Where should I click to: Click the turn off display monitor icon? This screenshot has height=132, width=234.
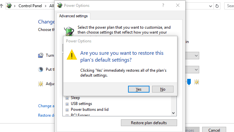(x=41, y=55)
